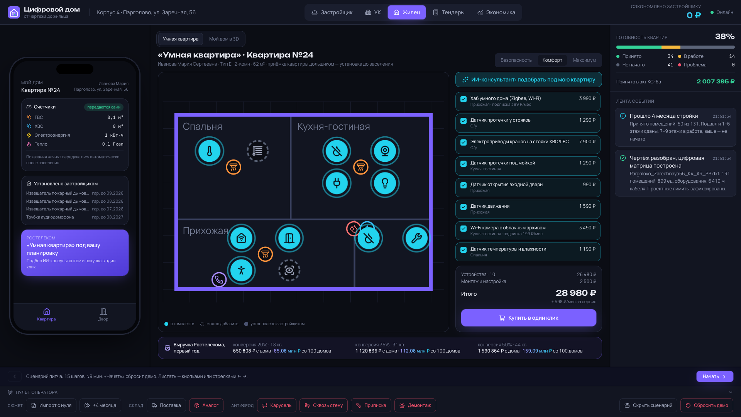
Task: Open the Ростелеком Умная квартира promo card
Action: pos(75,253)
